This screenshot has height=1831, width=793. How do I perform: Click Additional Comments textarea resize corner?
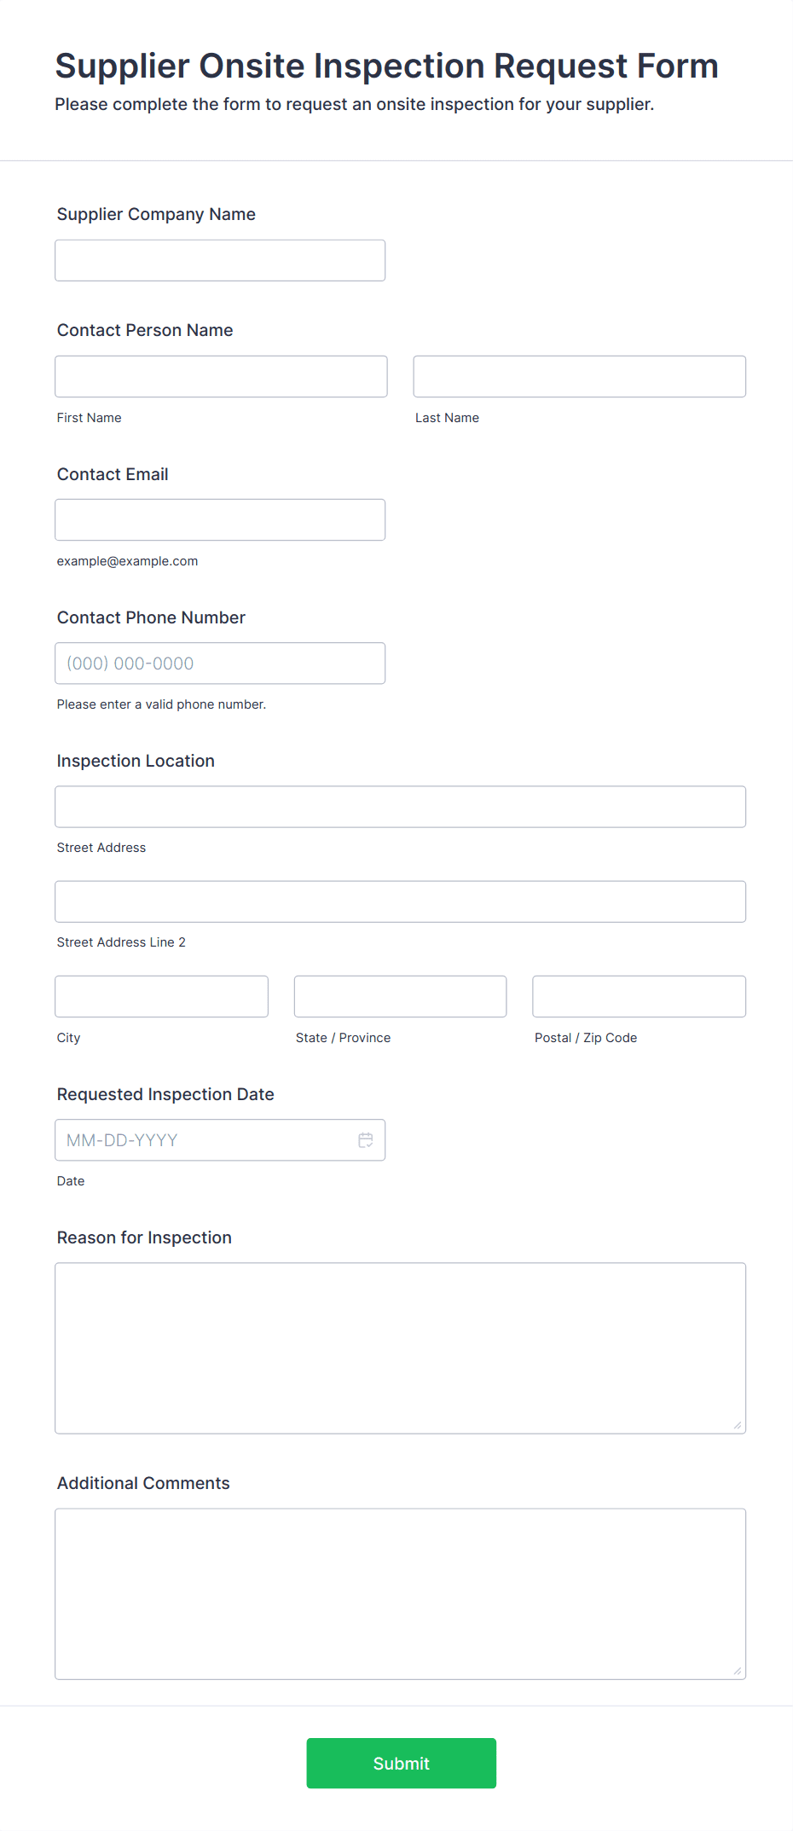click(738, 1671)
